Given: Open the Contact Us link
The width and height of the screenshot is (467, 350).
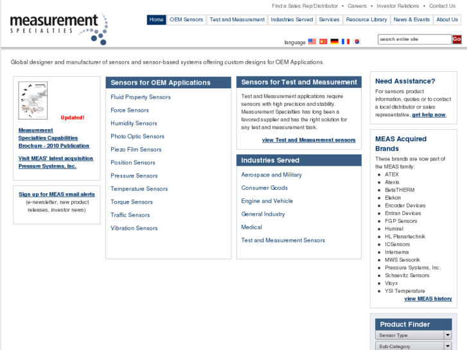Looking at the screenshot, I should click(x=443, y=6).
